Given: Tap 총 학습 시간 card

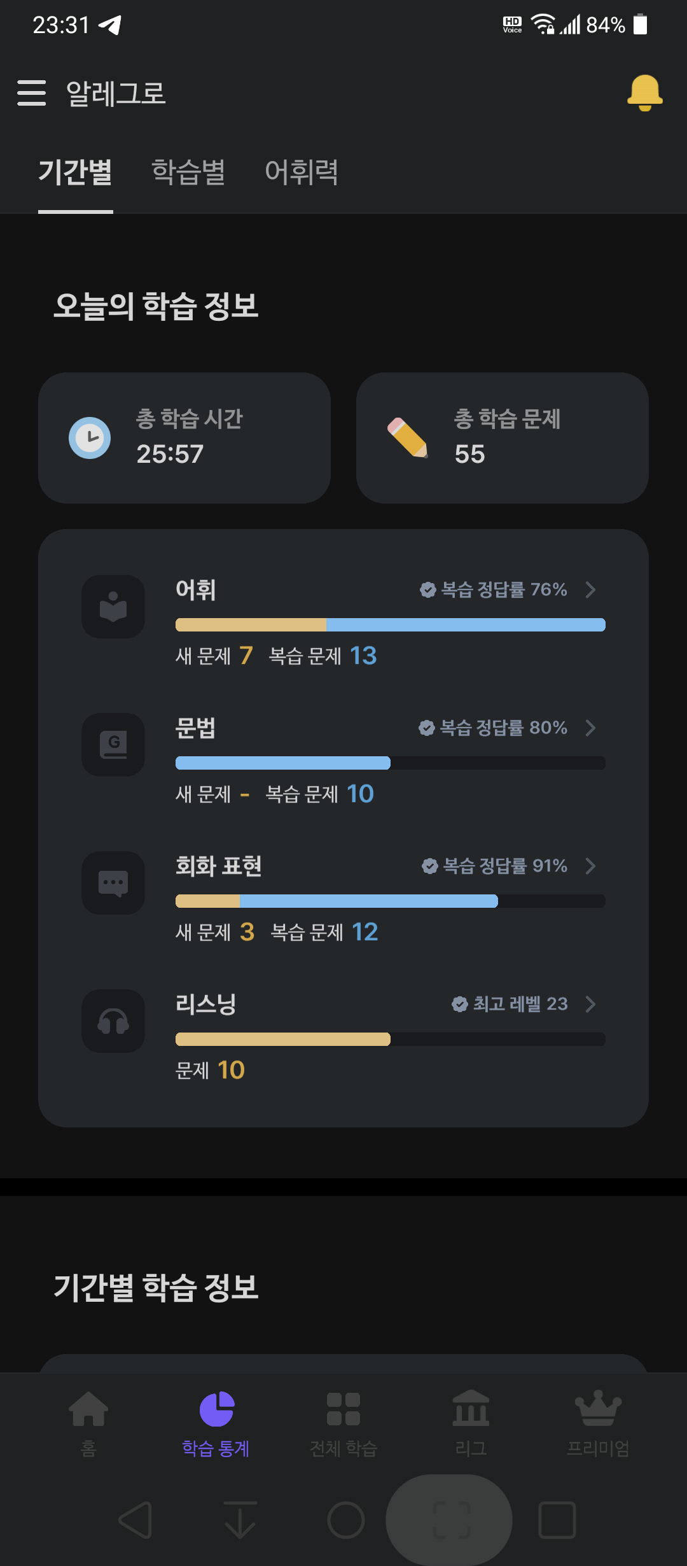Looking at the screenshot, I should point(184,438).
